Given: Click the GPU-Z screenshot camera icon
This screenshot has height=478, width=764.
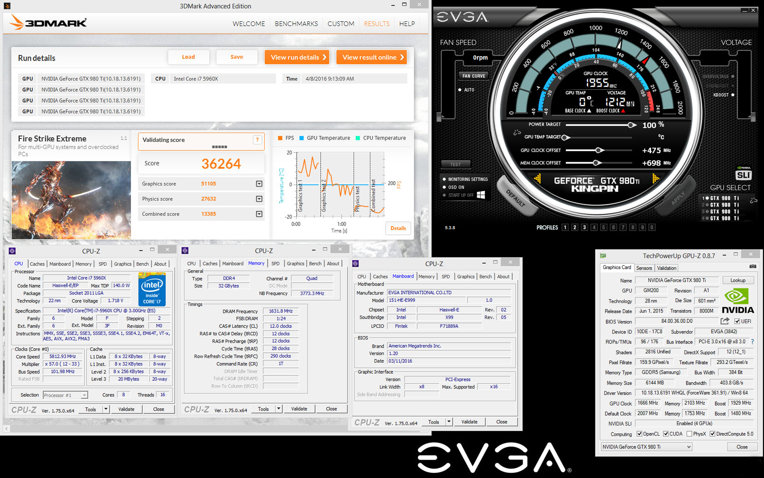Looking at the screenshot, I should click(753, 267).
